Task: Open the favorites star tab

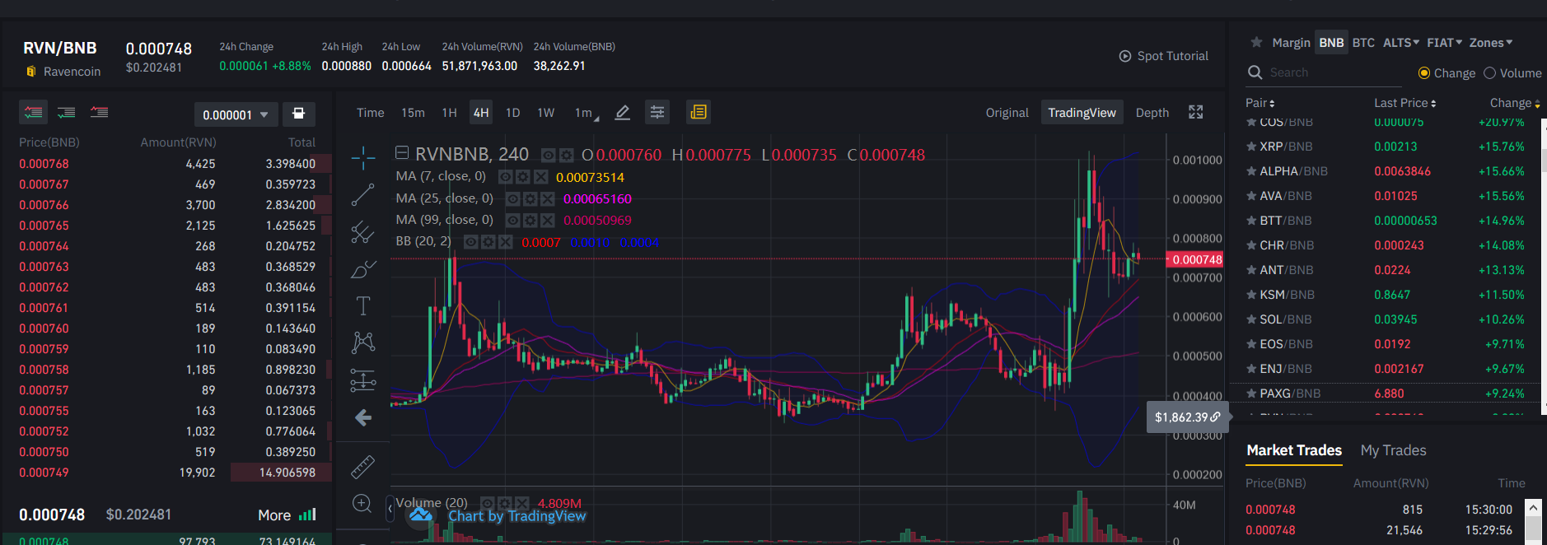Action: tap(1256, 42)
